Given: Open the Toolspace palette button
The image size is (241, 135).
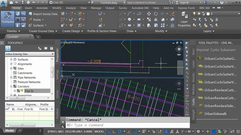Looking at the screenshot, I should [8, 19].
